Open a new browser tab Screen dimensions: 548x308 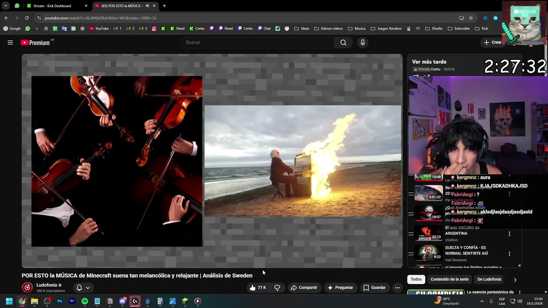(x=164, y=6)
